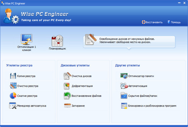The width and height of the screenshot is (188, 127).
Task: Click the Очистка реестра brush icon
Action: click(13, 86)
